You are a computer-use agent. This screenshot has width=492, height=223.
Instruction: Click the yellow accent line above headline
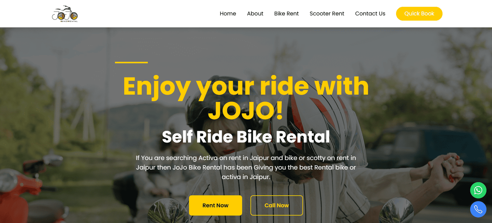coord(131,62)
